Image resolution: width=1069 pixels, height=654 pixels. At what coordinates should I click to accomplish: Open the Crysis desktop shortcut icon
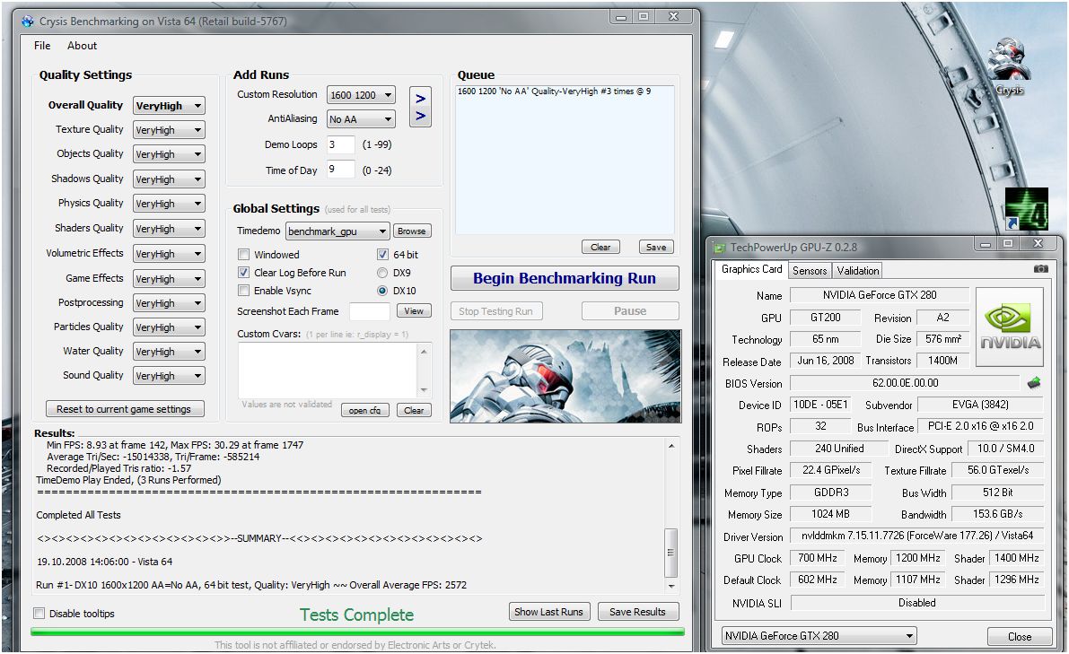pyautogui.click(x=1009, y=66)
